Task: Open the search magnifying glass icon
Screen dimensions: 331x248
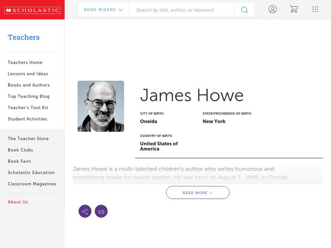Action: (244, 9)
